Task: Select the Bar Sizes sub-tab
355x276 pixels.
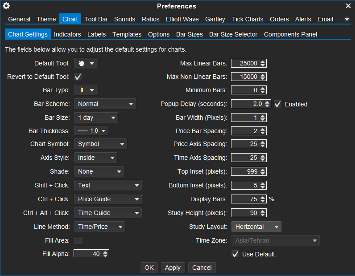Action: [190, 34]
